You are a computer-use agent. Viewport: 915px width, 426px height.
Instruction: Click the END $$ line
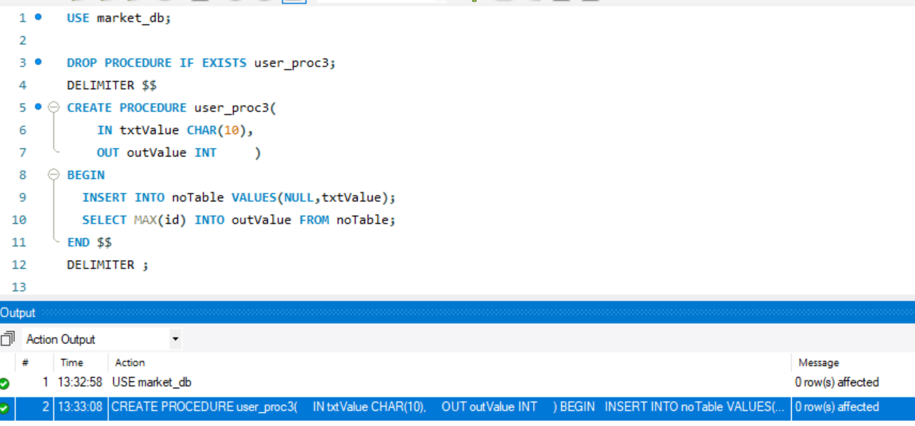click(x=89, y=242)
